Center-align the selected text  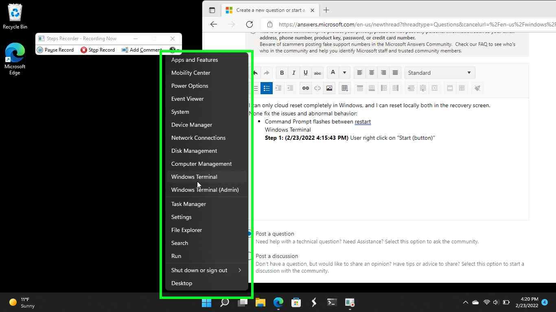click(x=371, y=73)
